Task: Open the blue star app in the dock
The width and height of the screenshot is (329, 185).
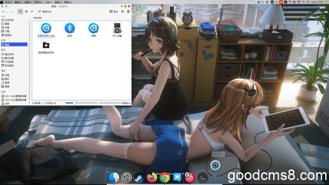Action: pos(177,177)
